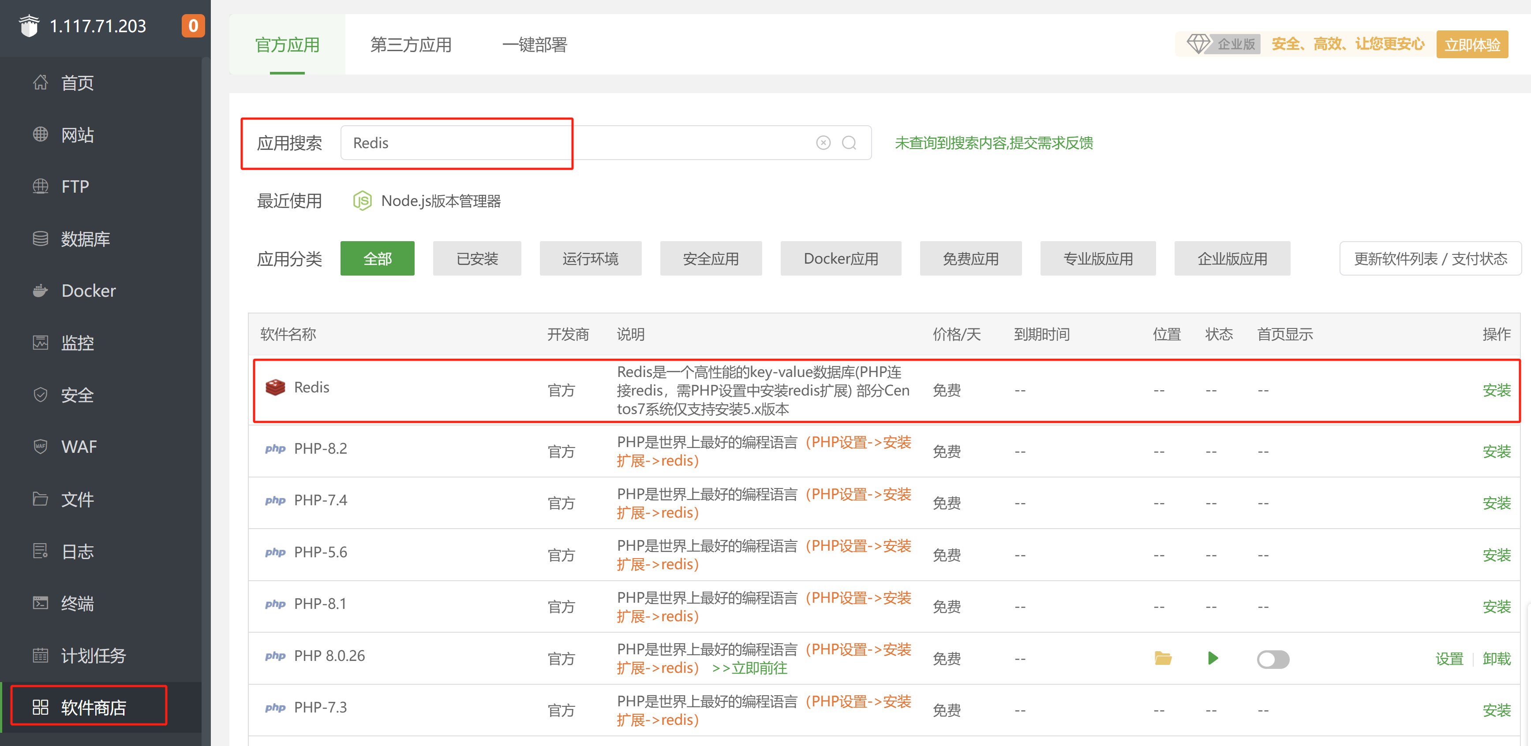
Task: Click the magnifier search icon
Action: pos(849,142)
